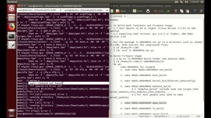Click the recording camera indicator icon

[176, 2]
